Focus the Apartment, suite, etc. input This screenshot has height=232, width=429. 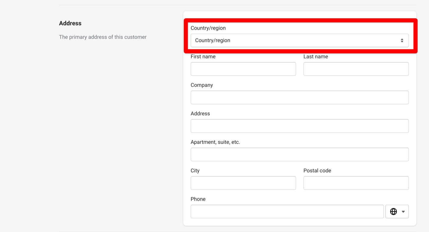[x=299, y=155]
